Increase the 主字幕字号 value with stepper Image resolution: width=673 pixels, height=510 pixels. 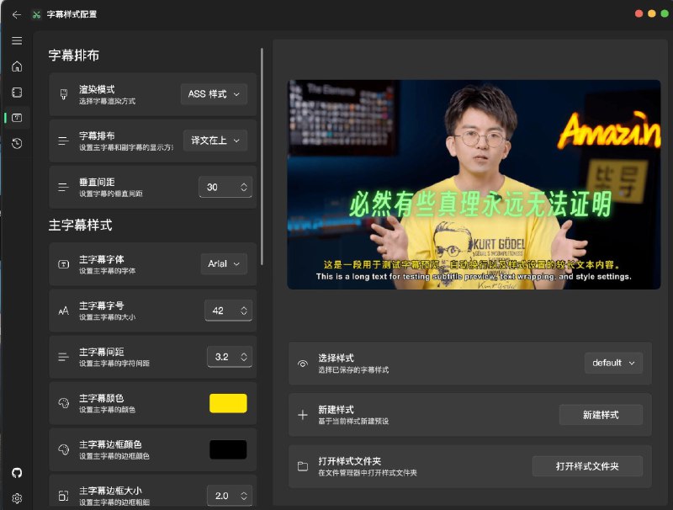pyautogui.click(x=244, y=306)
